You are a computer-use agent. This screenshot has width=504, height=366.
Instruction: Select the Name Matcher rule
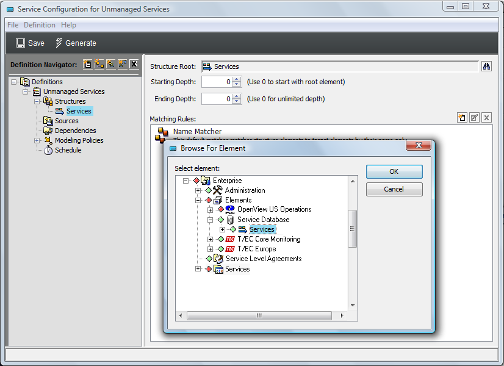[197, 131]
